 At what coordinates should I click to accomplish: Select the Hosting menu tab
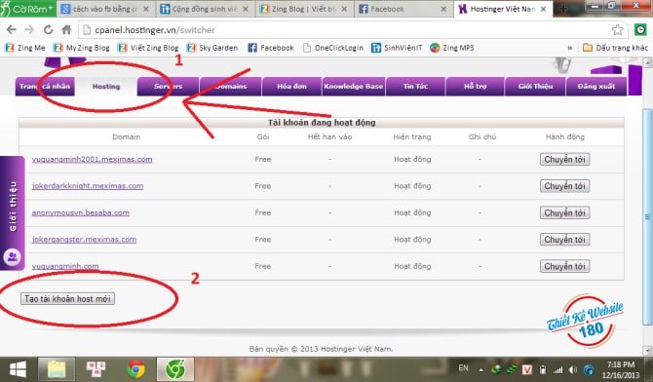point(106,86)
